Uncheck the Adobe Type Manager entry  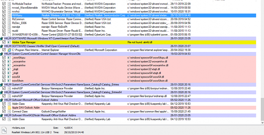point(4,42)
